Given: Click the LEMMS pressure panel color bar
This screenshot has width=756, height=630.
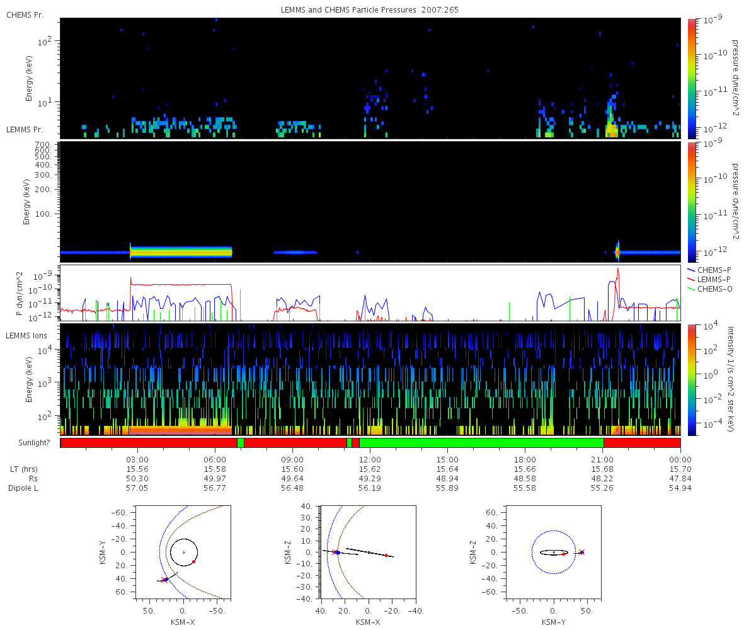Looking at the screenshot, I should (x=692, y=202).
